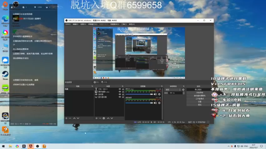The image size is (266, 149).
Task: Open the Edit menu in OBS
Action: click(75, 24)
